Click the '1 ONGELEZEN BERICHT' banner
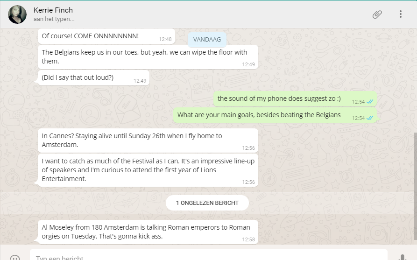Screen dimensions: 417x260 [207, 203]
